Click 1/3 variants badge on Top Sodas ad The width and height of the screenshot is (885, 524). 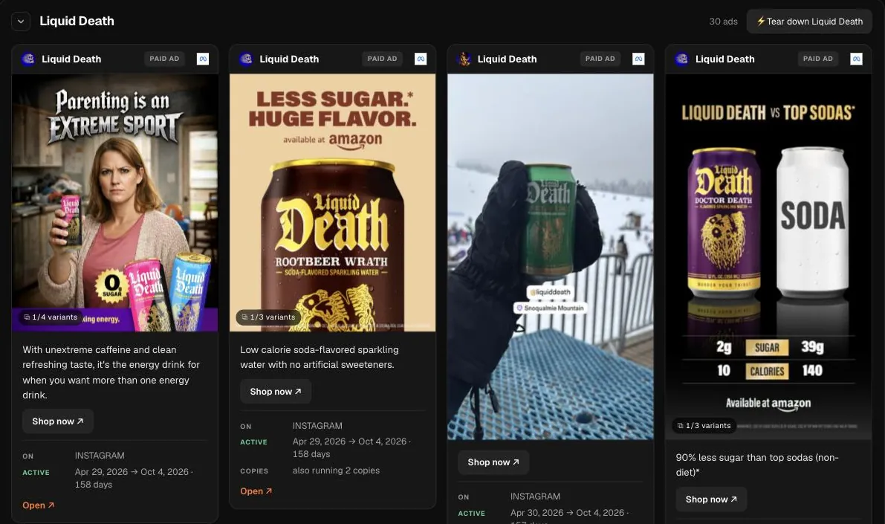pos(704,426)
